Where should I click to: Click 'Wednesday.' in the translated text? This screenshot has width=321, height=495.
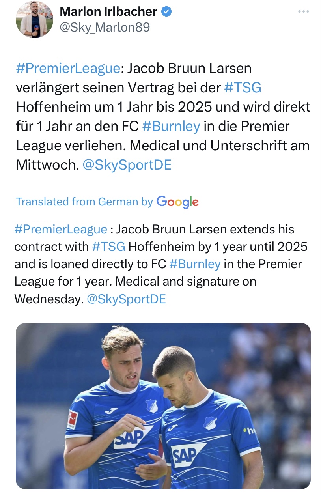49,299
